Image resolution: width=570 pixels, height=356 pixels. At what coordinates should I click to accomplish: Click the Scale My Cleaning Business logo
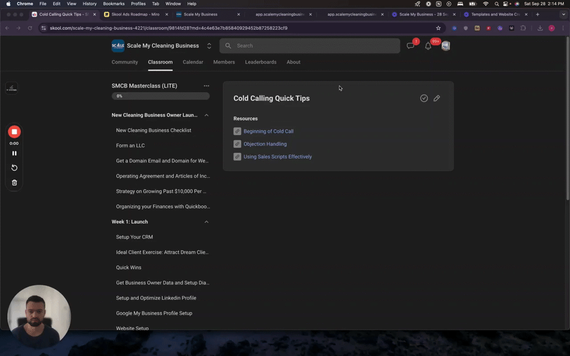(x=118, y=46)
